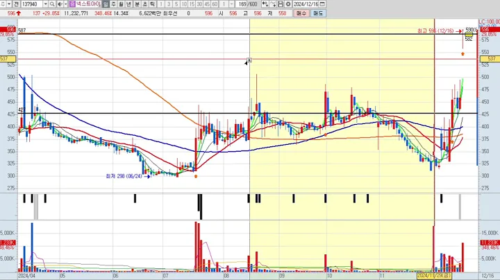Save the chart with floppy disk icon
Viewport: 500px width, 280px height.
281,4
